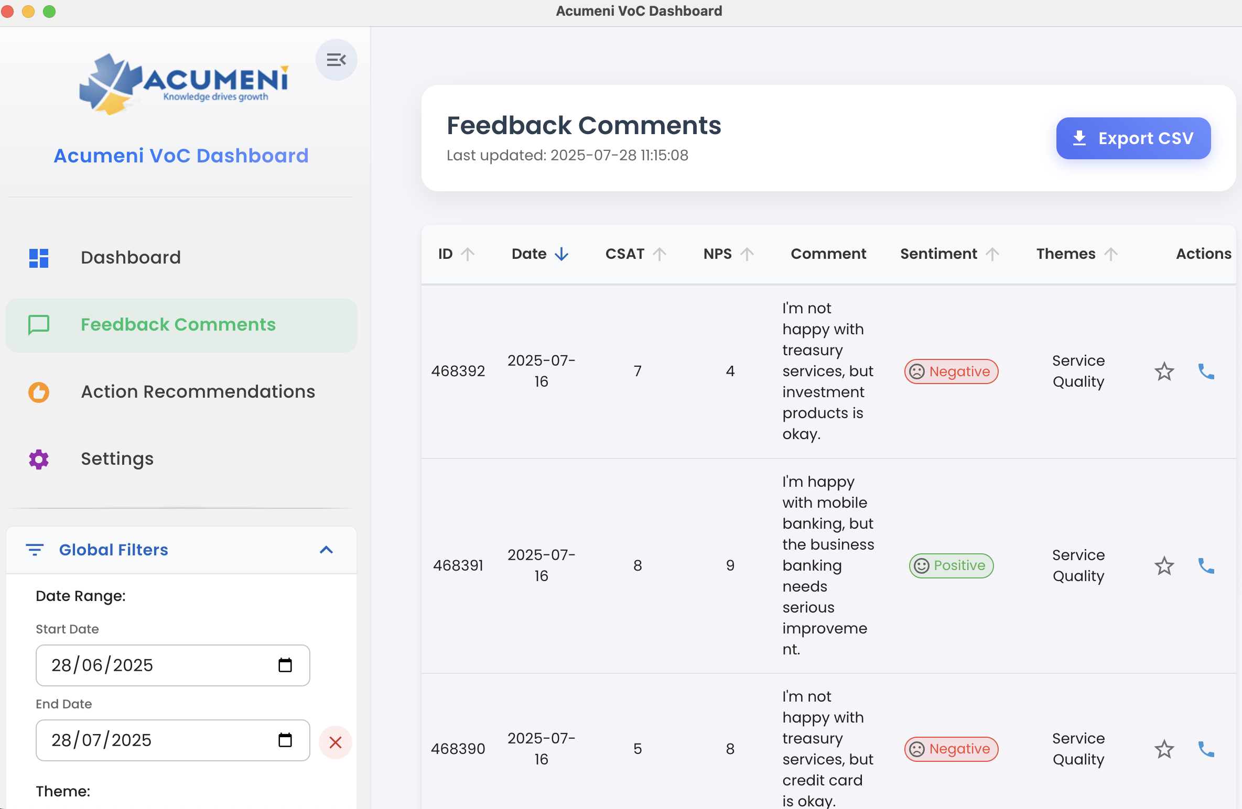The image size is (1242, 809).
Task: Star the feedback comment 468392
Action: coord(1164,371)
